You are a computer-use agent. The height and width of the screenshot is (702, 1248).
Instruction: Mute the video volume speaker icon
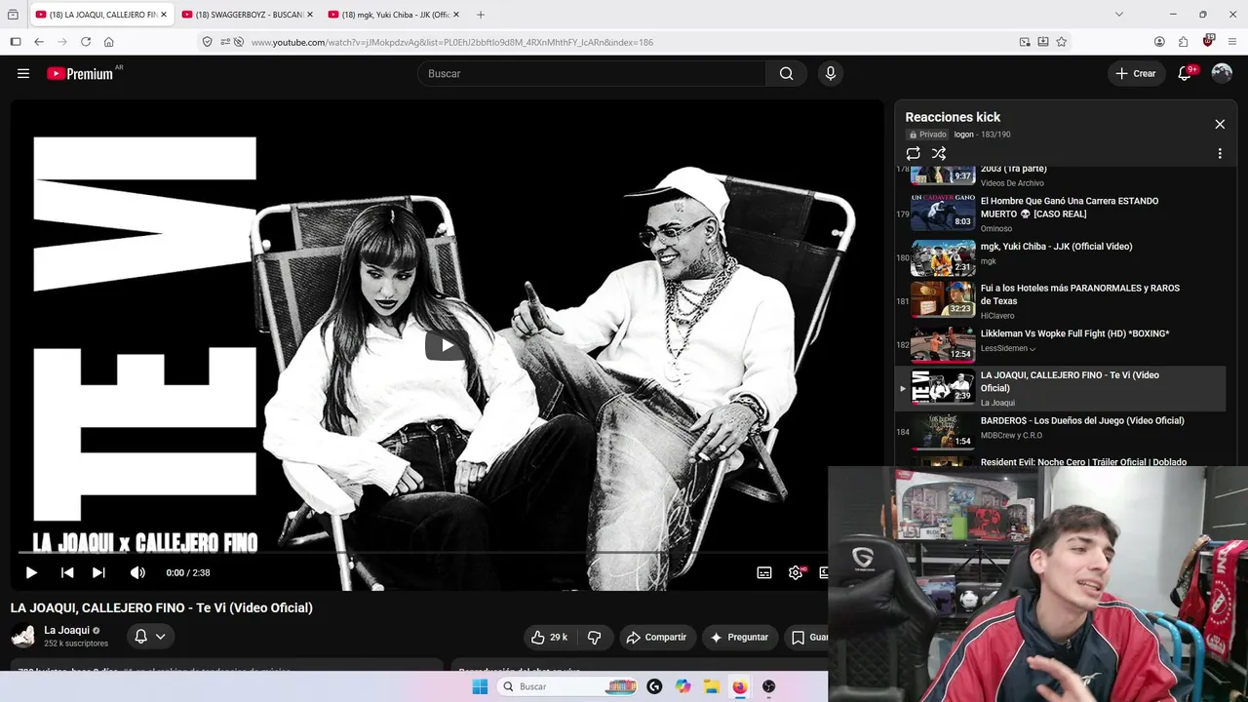pyautogui.click(x=137, y=572)
